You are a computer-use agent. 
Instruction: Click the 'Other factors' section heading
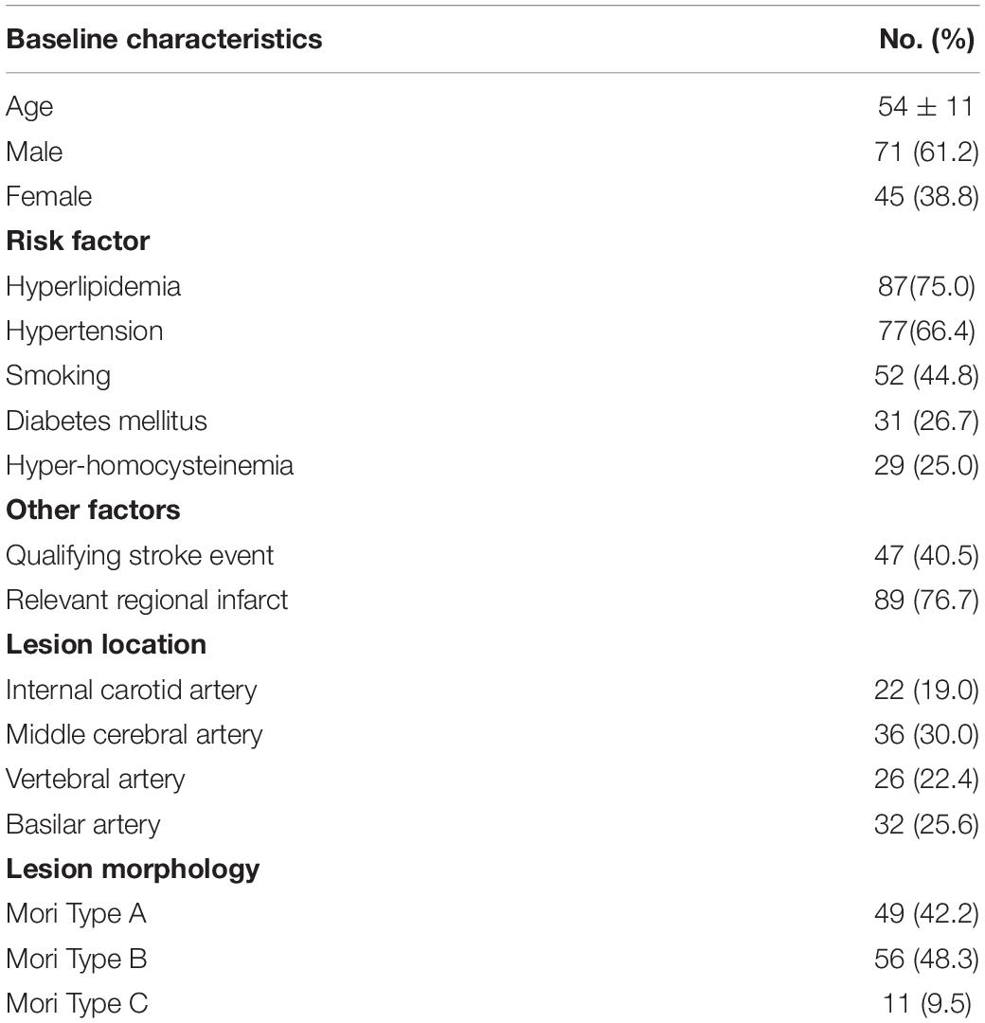pos(93,510)
